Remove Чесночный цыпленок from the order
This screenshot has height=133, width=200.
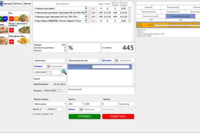point(129,12)
